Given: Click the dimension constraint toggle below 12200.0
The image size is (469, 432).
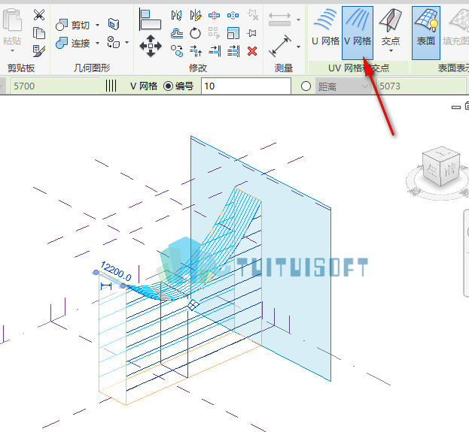Looking at the screenshot, I should 106,286.
